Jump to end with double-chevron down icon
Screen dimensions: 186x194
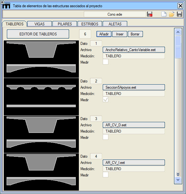tap(178, 174)
